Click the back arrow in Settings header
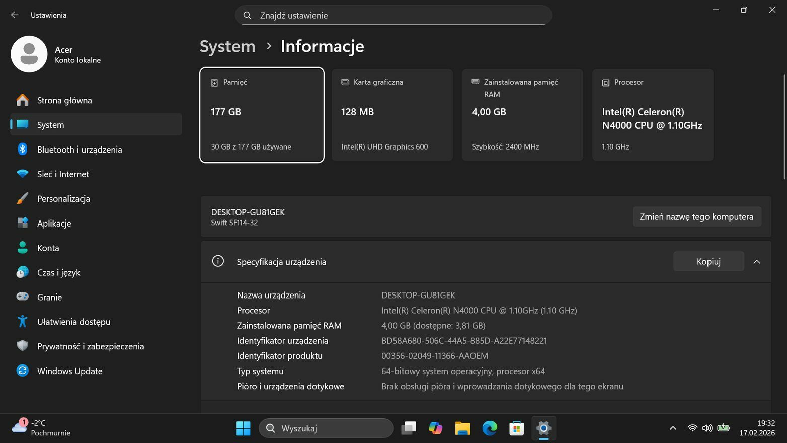Viewport: 787px width, 443px height. tap(15, 15)
